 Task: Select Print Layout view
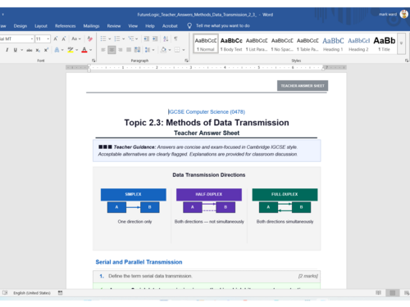[x=393, y=293]
